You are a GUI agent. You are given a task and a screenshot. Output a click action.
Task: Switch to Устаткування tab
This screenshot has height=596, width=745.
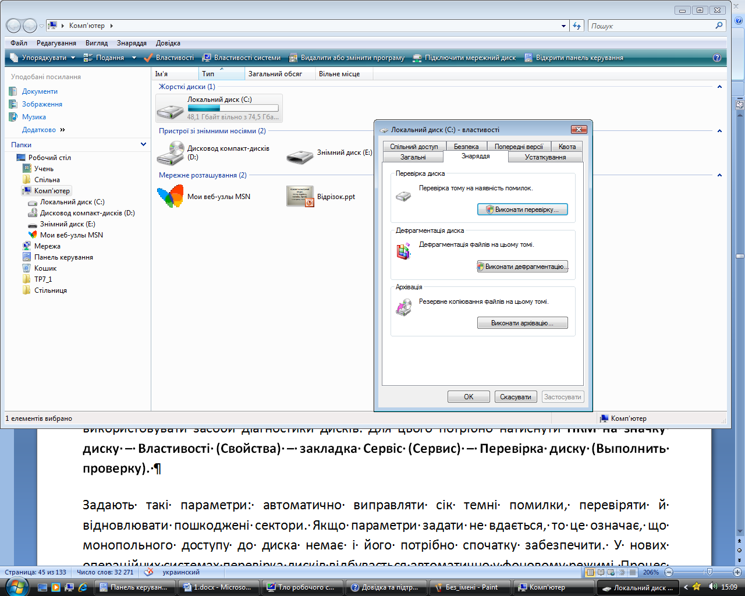point(545,157)
